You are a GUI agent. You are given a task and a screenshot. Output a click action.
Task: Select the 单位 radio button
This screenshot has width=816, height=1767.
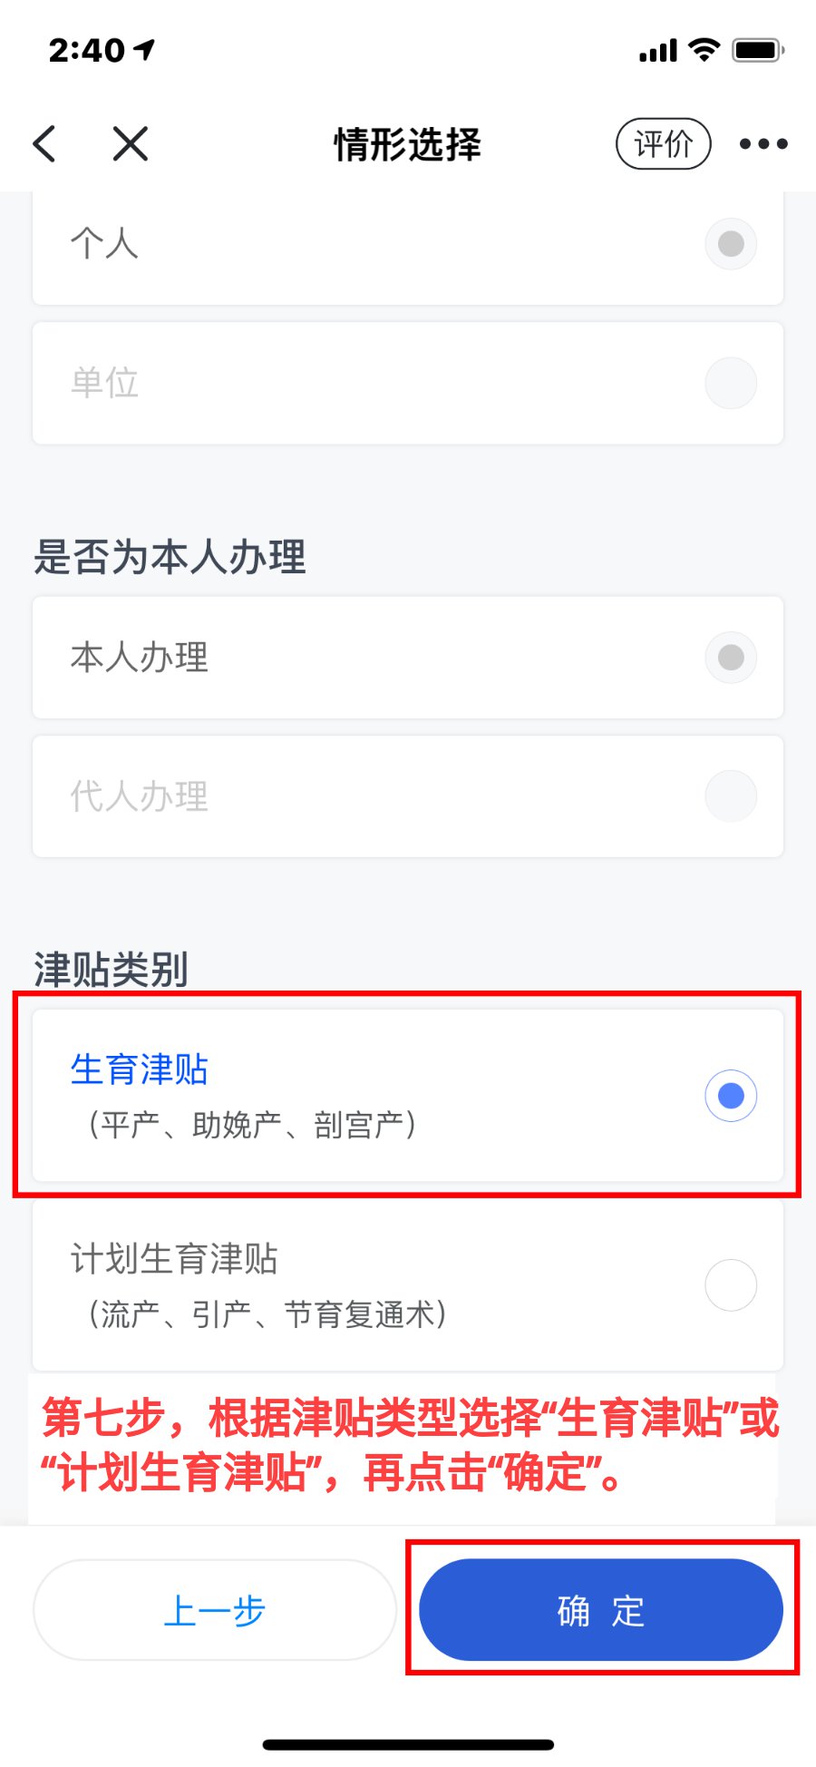coord(731,383)
